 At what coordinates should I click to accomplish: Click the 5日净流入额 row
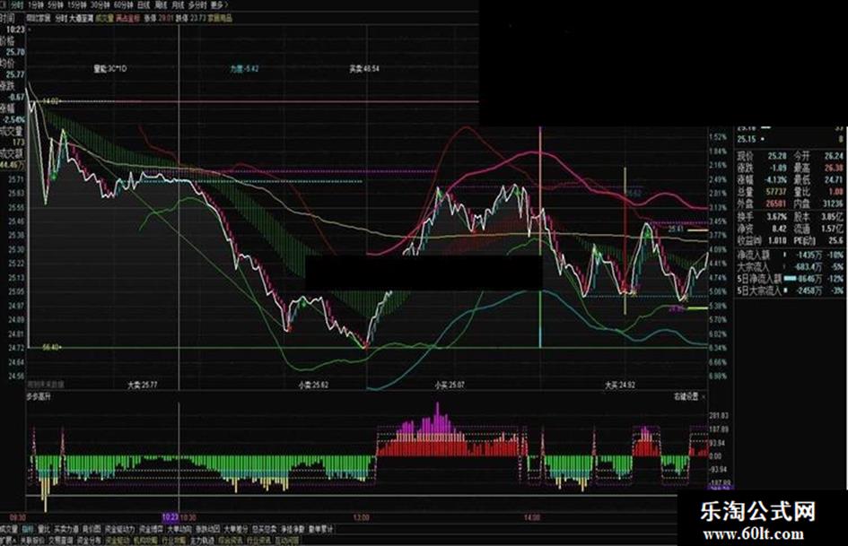tap(791, 279)
